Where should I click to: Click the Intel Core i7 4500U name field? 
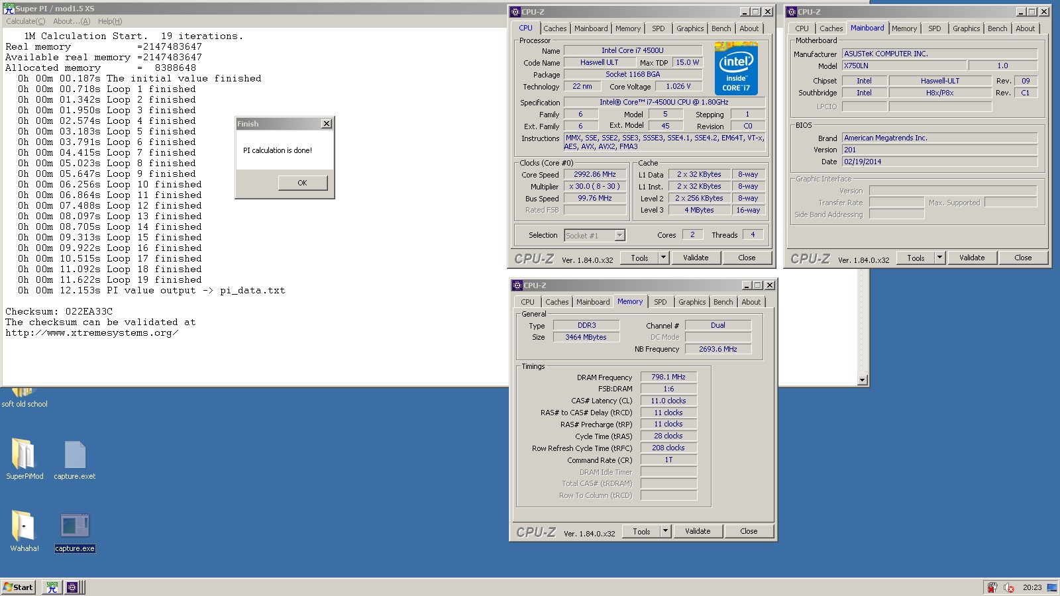632,50
